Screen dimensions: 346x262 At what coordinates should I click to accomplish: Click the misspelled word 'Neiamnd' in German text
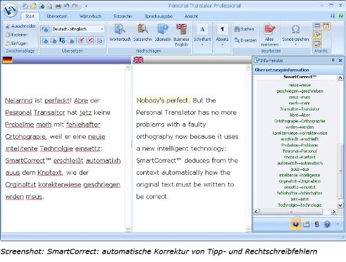[19, 101]
